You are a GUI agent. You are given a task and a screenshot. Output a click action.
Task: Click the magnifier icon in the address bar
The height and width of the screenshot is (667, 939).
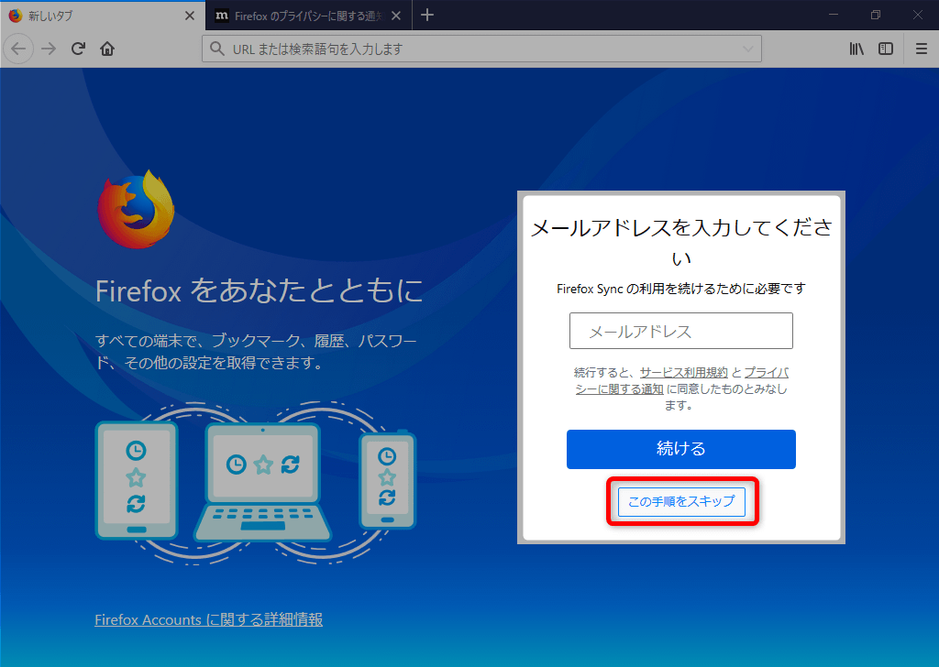tap(217, 49)
